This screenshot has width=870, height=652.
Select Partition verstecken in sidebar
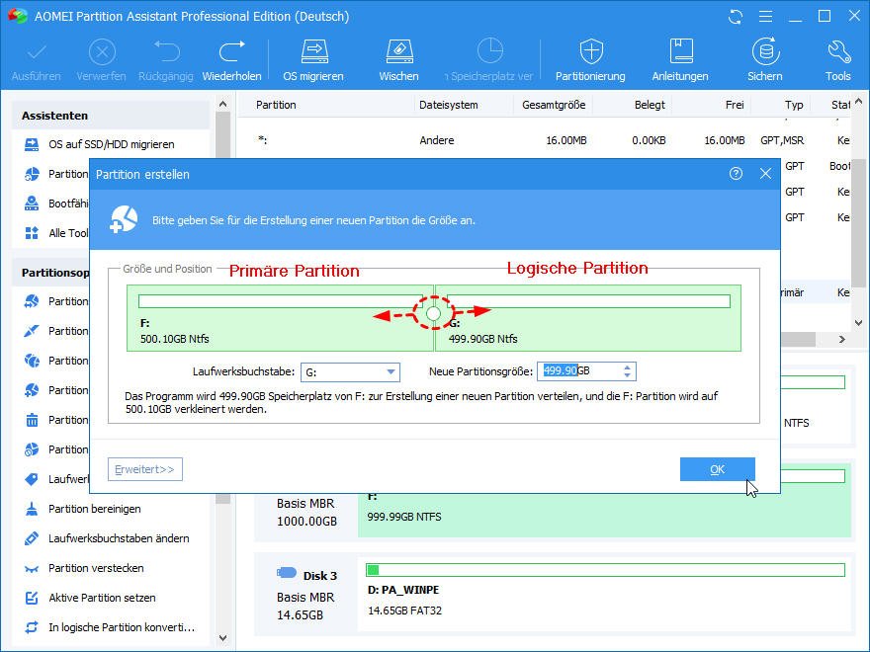(x=96, y=568)
